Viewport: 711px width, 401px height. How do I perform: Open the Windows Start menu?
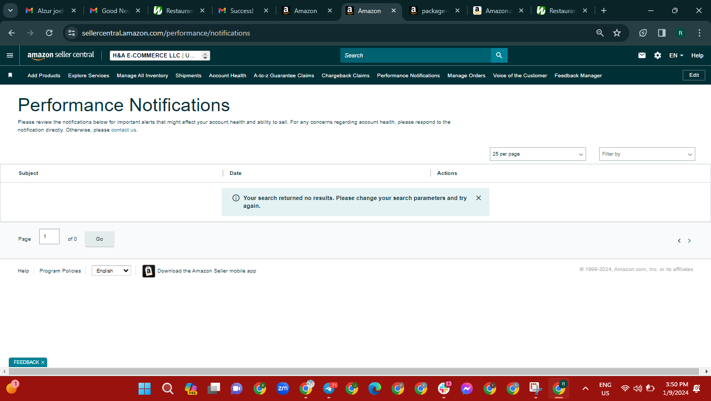pyautogui.click(x=144, y=388)
